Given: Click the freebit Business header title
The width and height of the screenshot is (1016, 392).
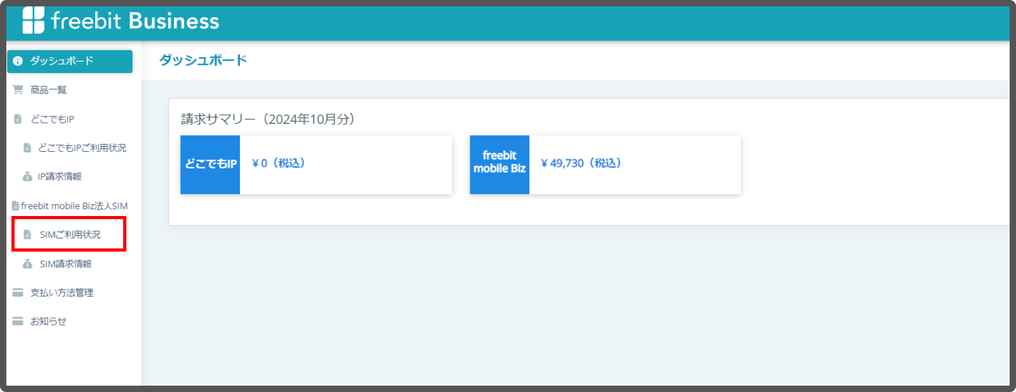Looking at the screenshot, I should pos(135,21).
